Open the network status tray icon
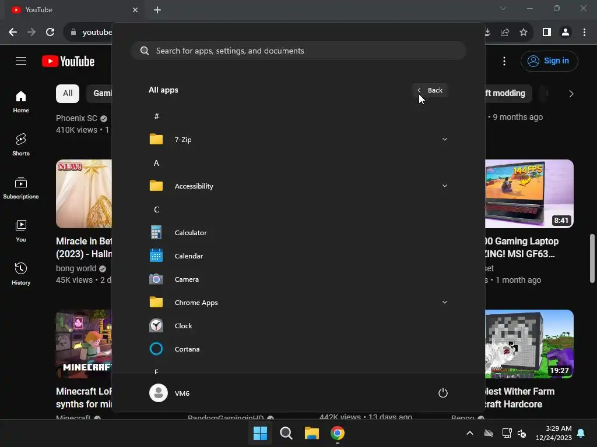This screenshot has width=597, height=447. (x=507, y=433)
